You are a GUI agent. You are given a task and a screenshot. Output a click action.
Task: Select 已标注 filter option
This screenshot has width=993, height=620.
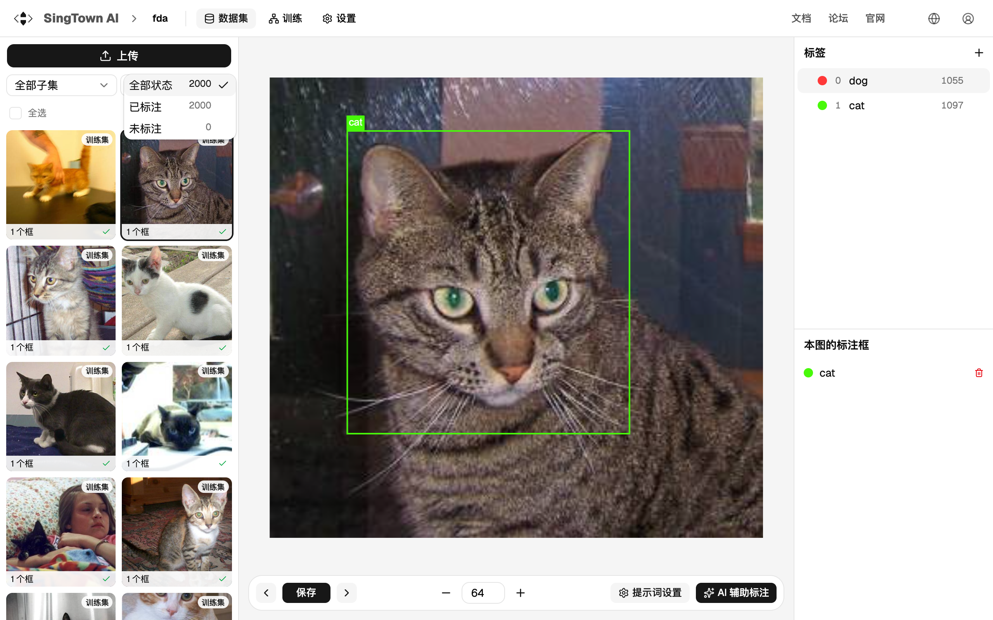click(x=180, y=107)
